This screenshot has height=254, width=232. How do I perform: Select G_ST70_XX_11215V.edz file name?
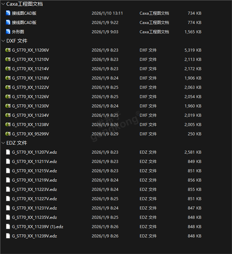click(34, 171)
